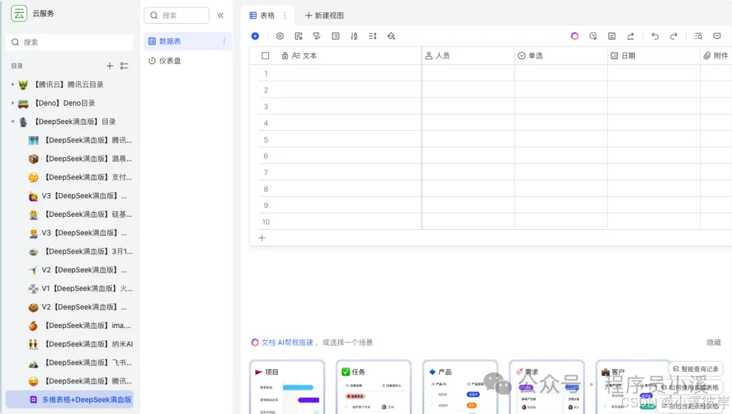Undo the last action
The image size is (732, 414).
click(x=655, y=36)
